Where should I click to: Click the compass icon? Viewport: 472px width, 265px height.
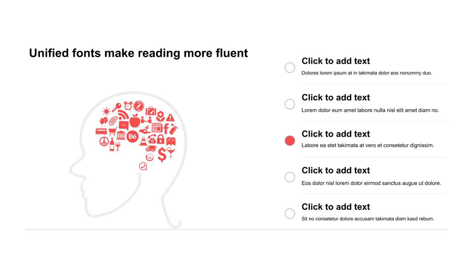[x=139, y=106]
